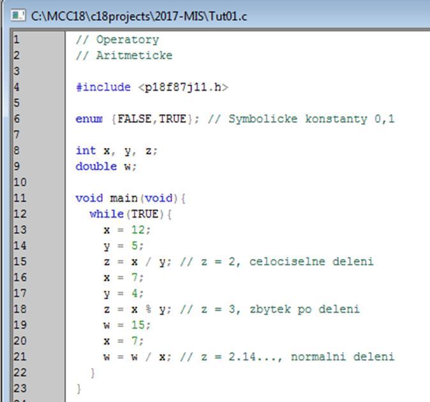
Task: Click 'x = 7;' on line 16
Action: [124, 278]
